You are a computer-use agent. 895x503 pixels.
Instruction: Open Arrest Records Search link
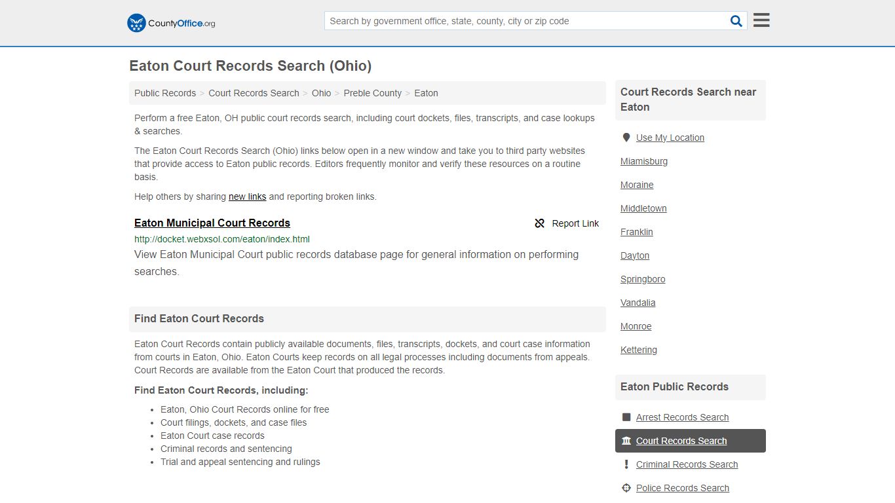[682, 417]
